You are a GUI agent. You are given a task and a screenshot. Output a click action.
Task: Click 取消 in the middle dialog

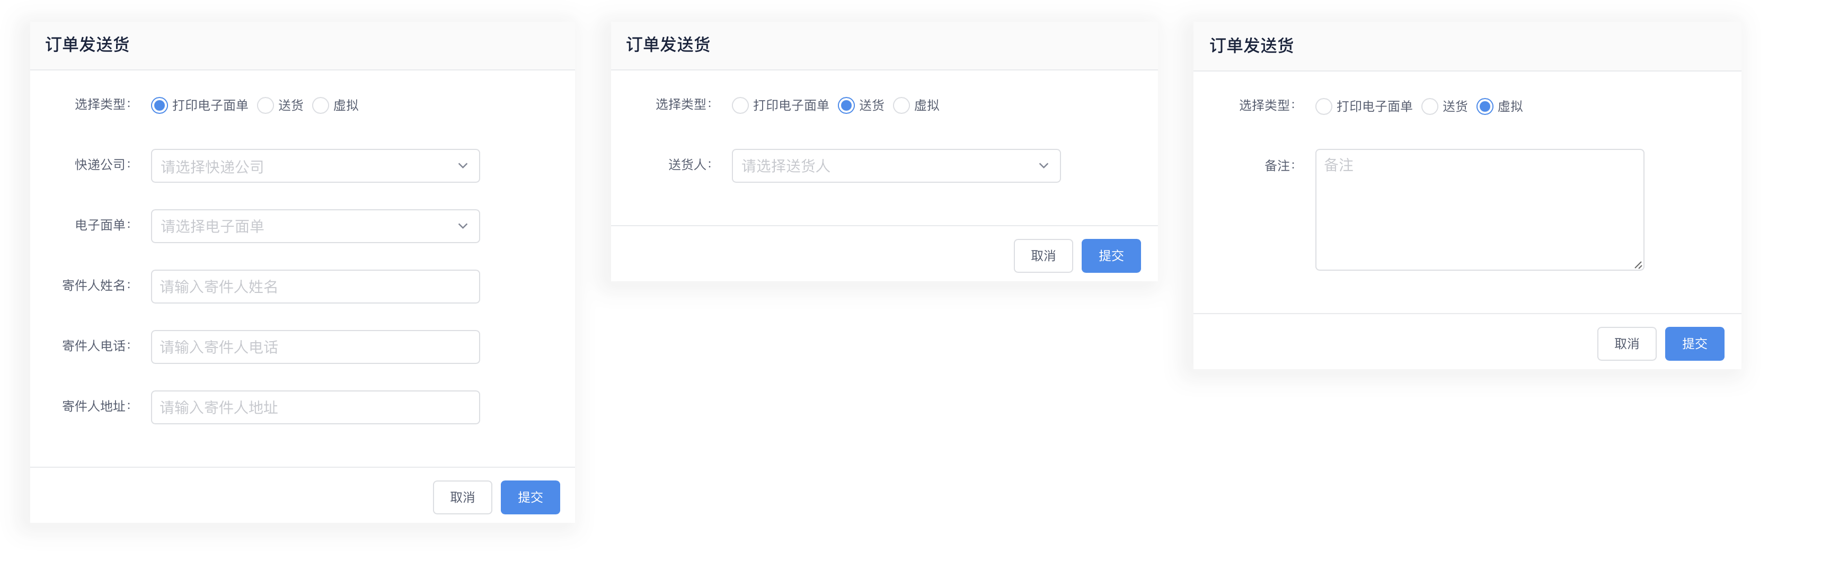pos(1043,255)
